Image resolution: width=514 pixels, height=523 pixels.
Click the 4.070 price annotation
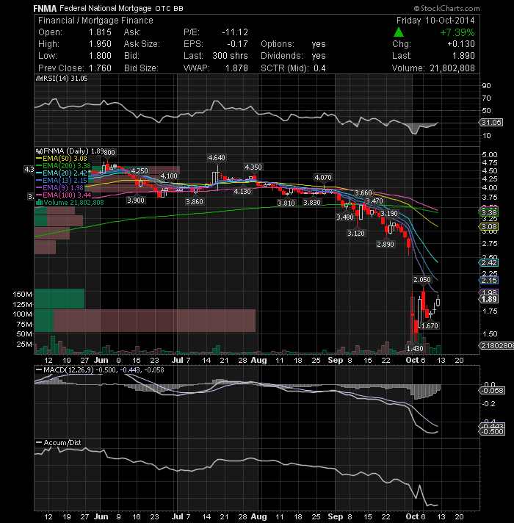click(323, 178)
